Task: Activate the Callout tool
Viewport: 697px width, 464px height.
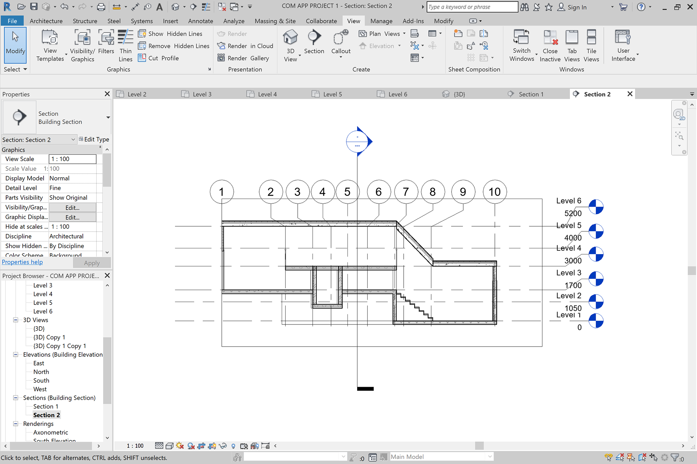Action: pyautogui.click(x=341, y=44)
